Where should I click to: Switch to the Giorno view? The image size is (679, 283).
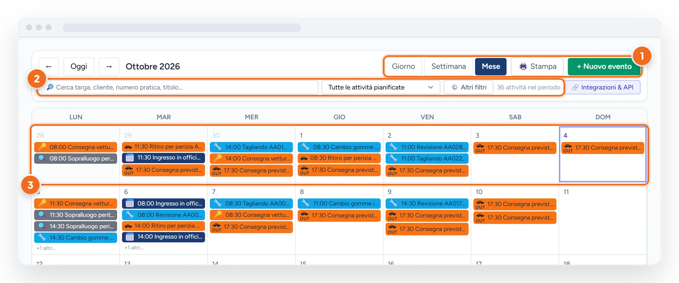coord(403,67)
